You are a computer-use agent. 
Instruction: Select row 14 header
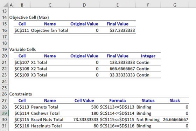tap(4, 17)
